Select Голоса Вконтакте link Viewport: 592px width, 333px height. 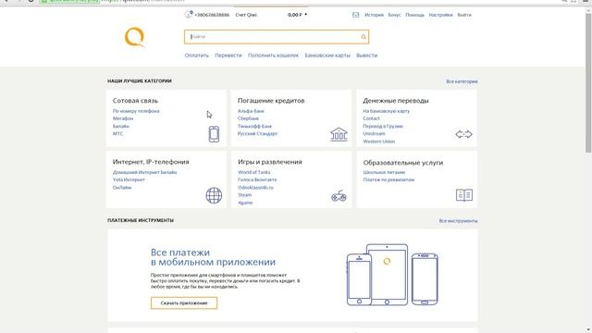click(257, 179)
